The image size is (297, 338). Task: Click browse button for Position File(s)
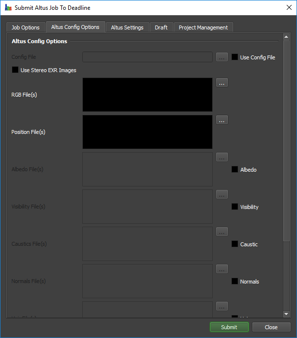click(x=222, y=120)
